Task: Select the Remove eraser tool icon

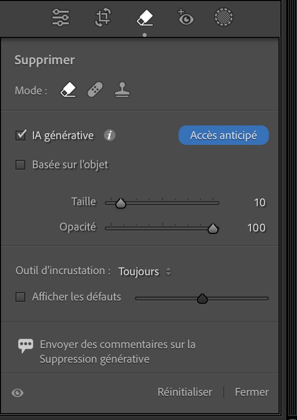Action: pyautogui.click(x=145, y=18)
